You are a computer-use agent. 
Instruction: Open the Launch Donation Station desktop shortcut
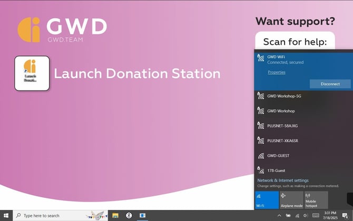[32, 73]
